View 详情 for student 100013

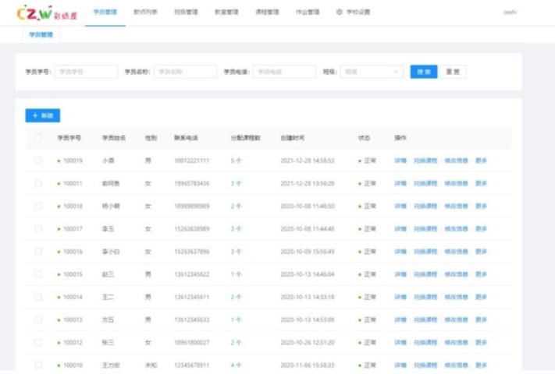[400, 319]
